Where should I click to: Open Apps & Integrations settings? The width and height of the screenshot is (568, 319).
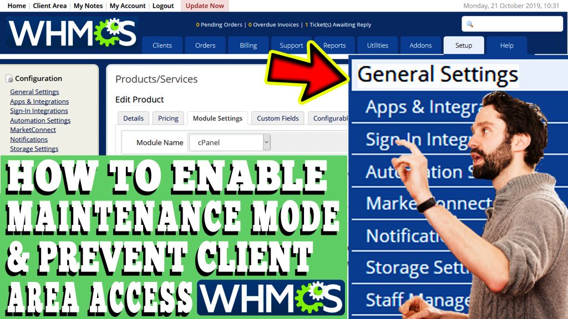pos(39,101)
